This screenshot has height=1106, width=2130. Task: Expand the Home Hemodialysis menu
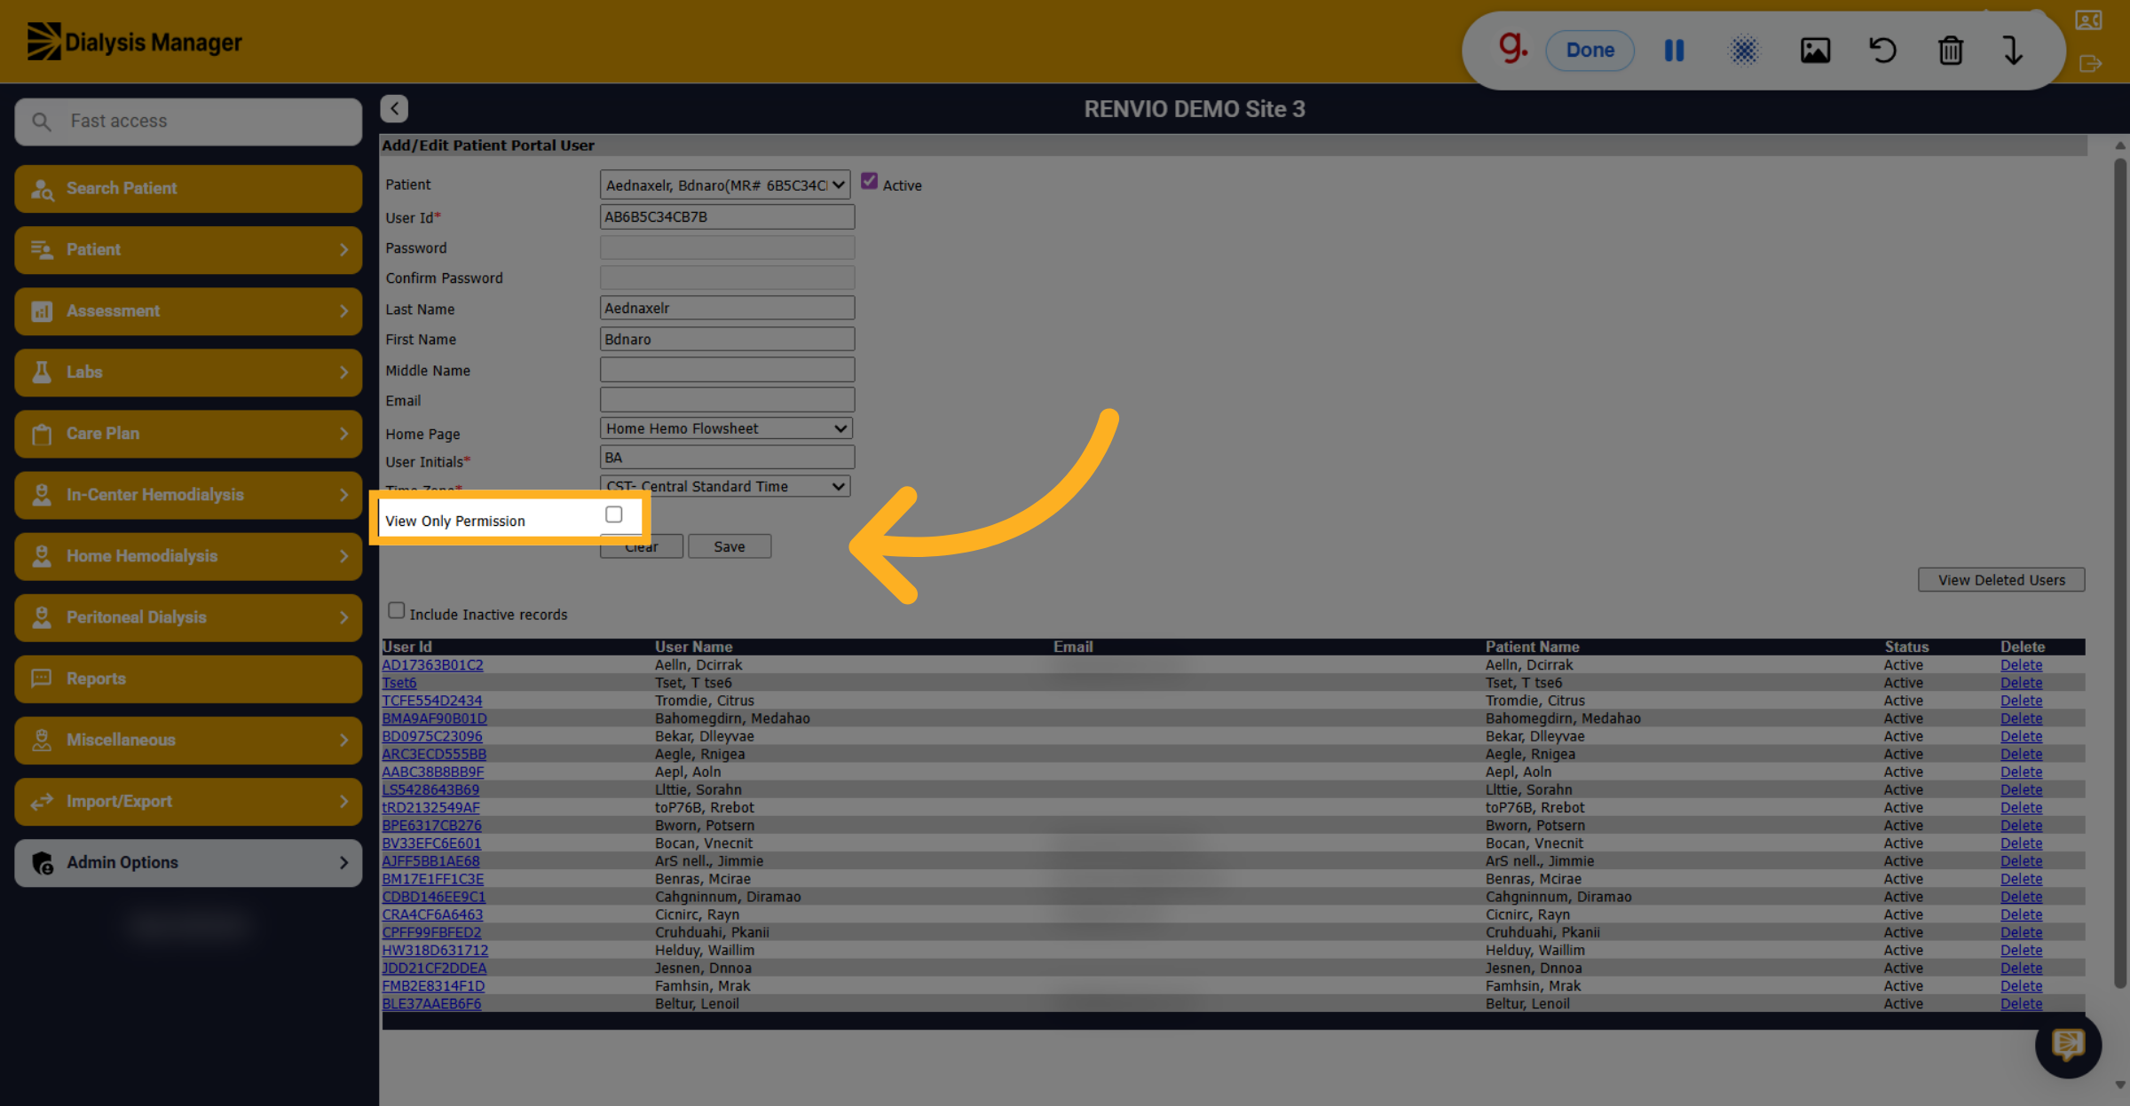coord(188,556)
